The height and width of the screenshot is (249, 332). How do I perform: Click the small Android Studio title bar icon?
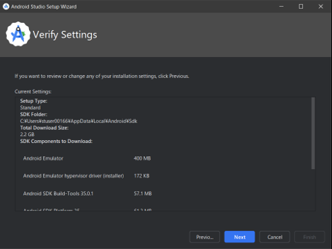(6, 7)
